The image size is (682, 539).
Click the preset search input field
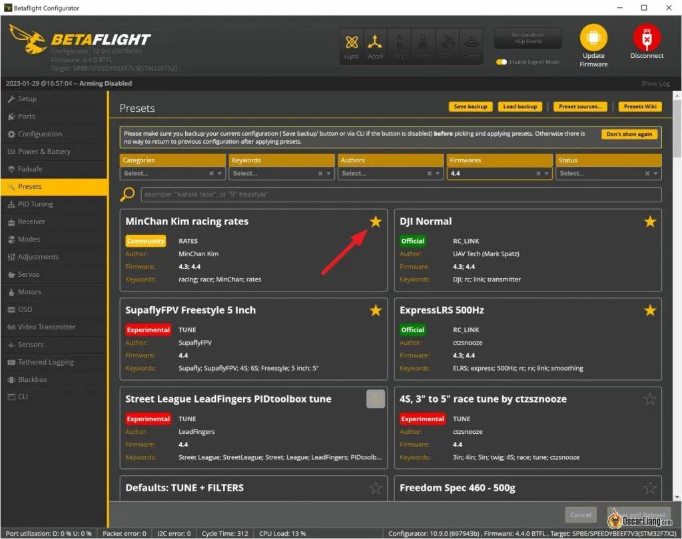point(401,194)
